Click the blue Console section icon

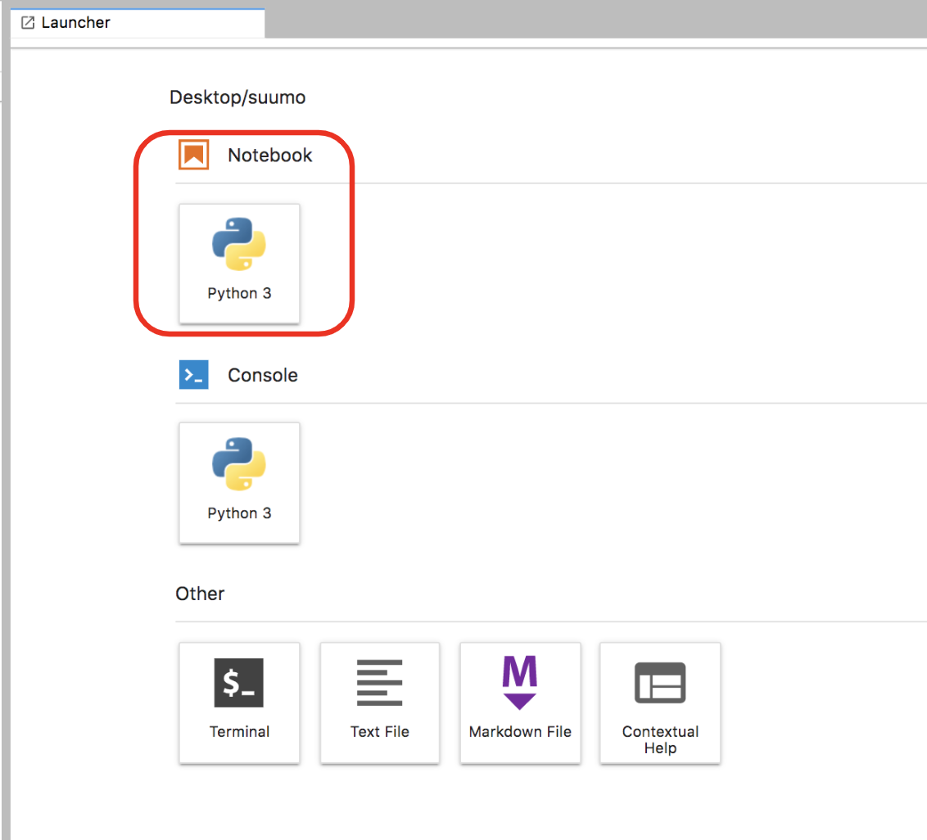click(x=194, y=375)
